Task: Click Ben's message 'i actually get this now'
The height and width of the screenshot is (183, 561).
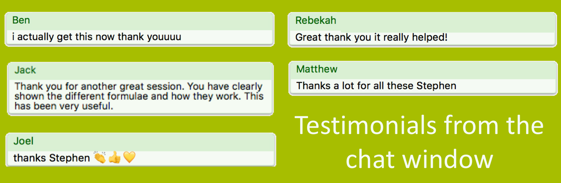Action: 97,37
